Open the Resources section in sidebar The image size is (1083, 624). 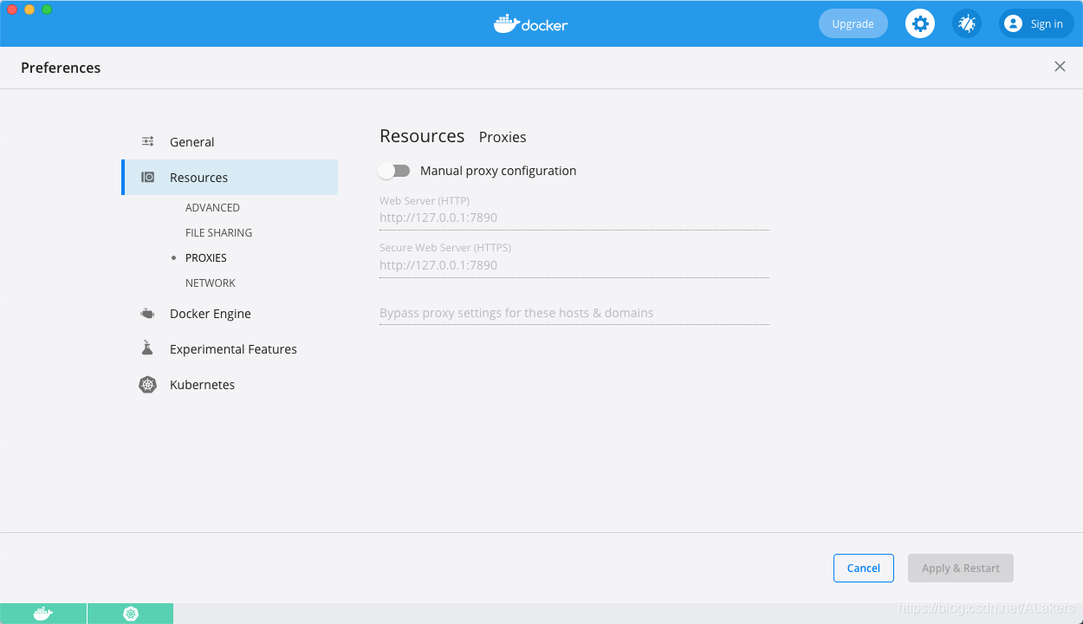point(198,178)
